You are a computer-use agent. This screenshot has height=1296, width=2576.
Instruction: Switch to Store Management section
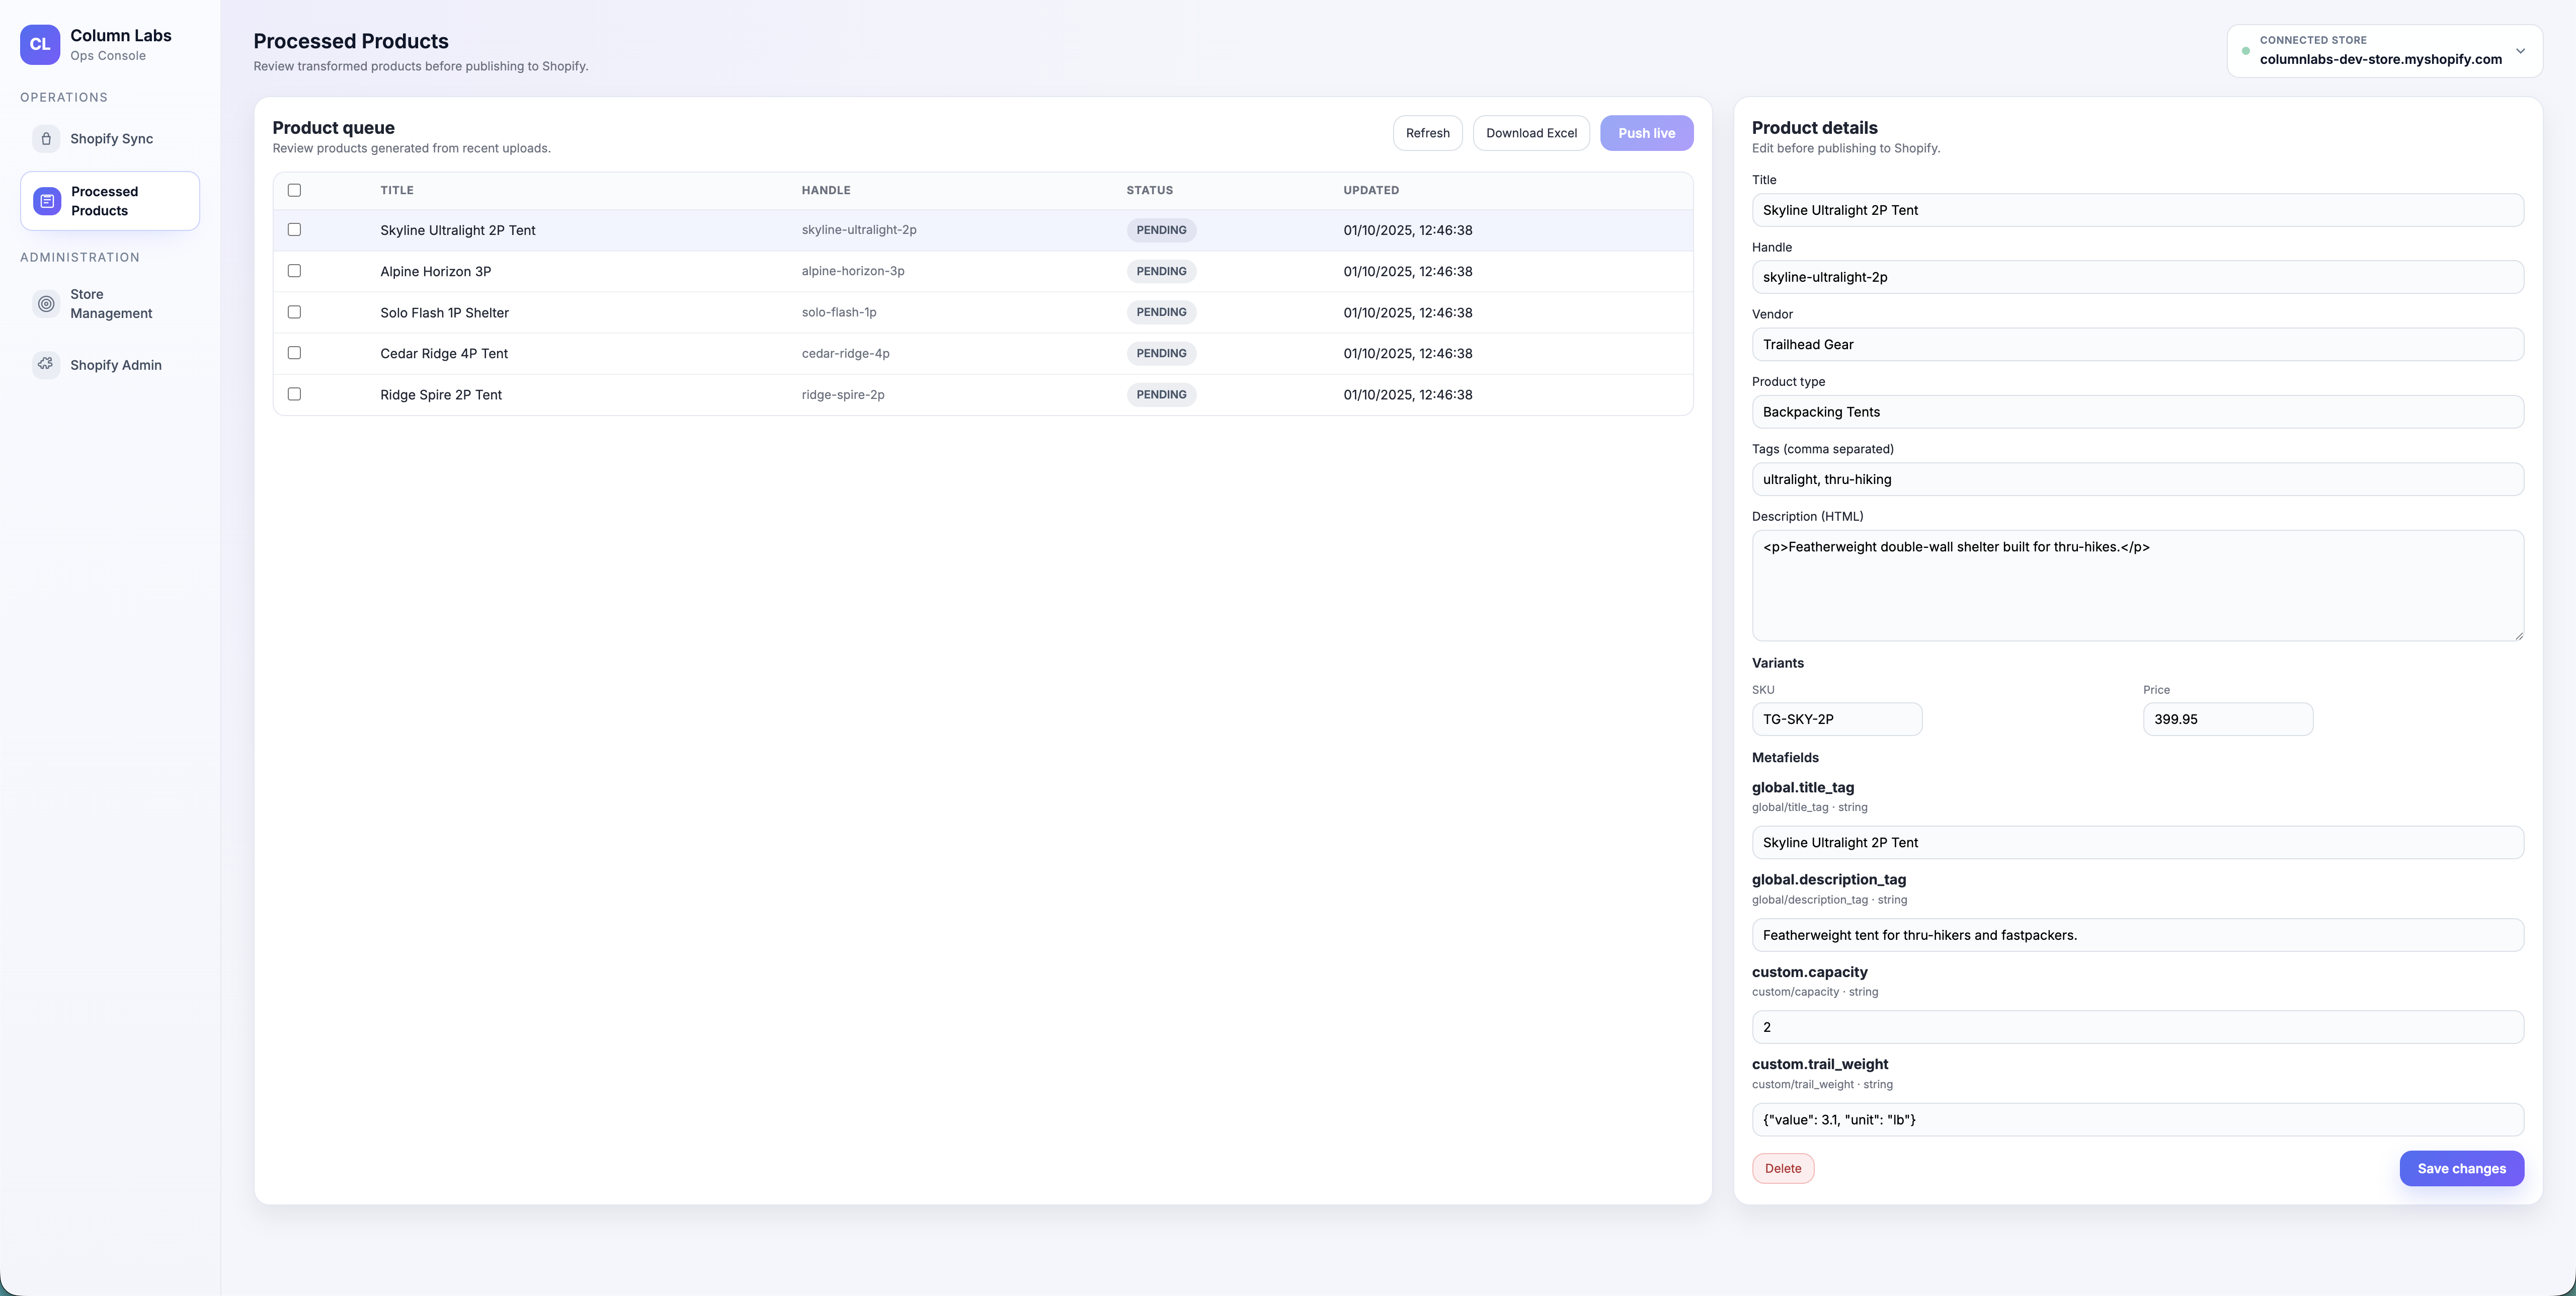click(110, 303)
